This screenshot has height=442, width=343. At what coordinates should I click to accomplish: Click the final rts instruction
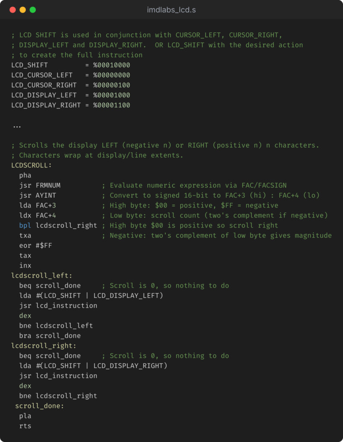25,426
